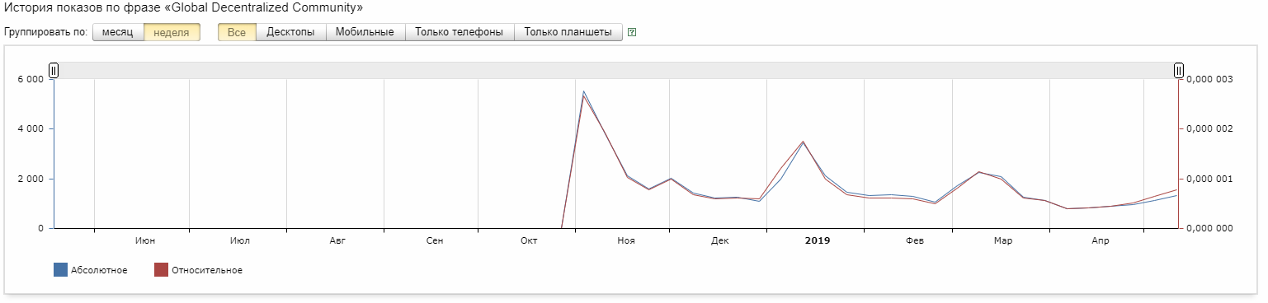1268x303 pixels.
Task: Click the Окт label on time axis
Action: click(x=529, y=240)
